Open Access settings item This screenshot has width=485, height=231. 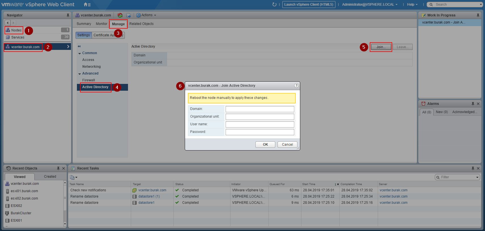(88, 60)
